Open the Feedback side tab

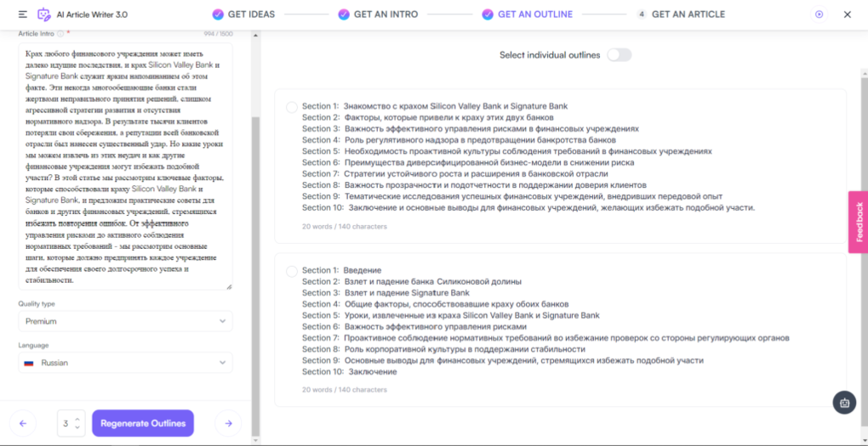pos(858,222)
